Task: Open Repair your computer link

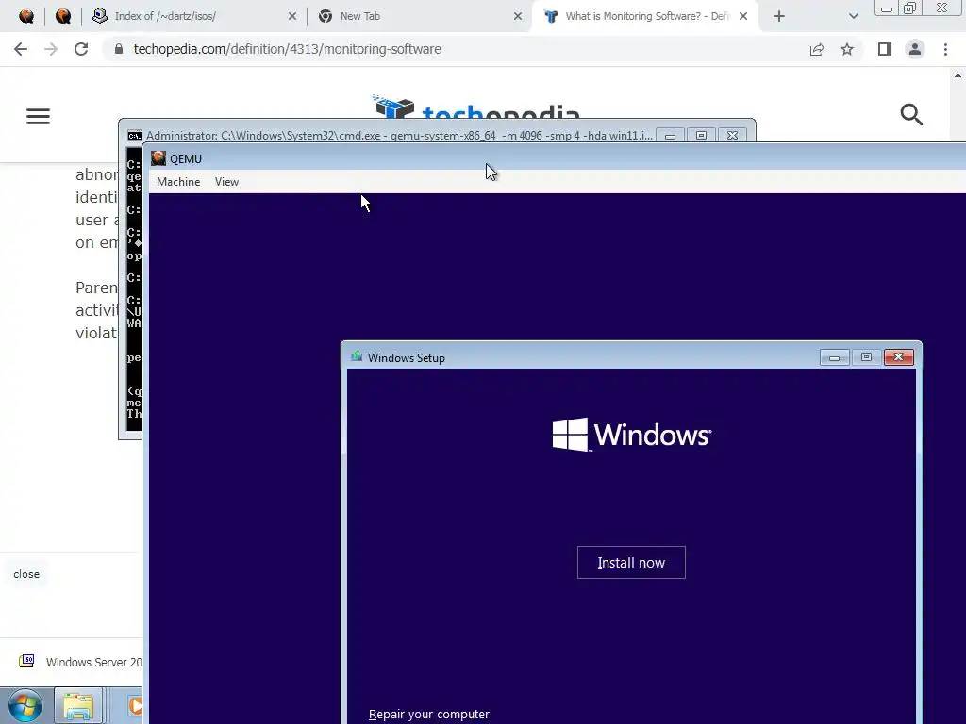Action: (429, 715)
